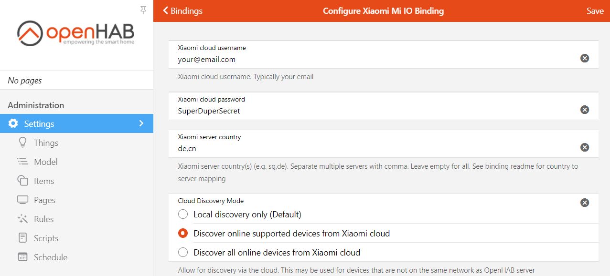Choose Discover all online devices from Xiaomi cloud

click(x=182, y=252)
